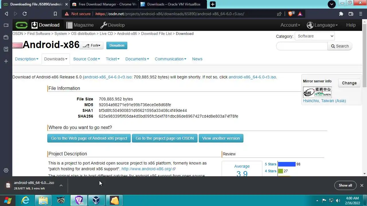Open the Brave Wallet icon

351,14
